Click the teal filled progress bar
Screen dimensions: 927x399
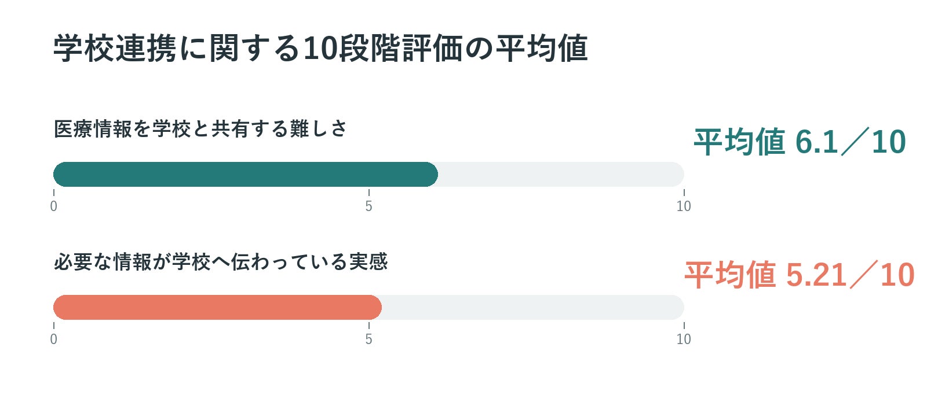[246, 174]
